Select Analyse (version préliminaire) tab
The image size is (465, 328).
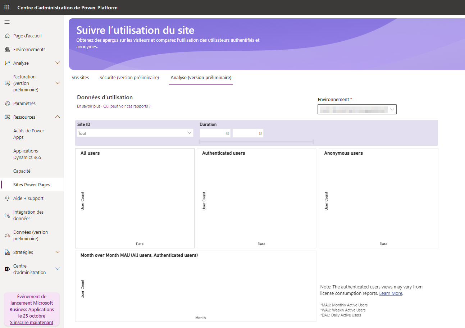pos(201,78)
